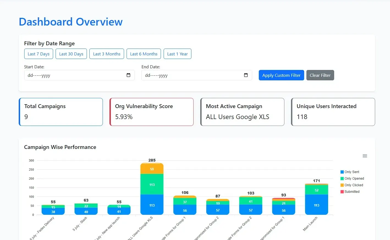The width and height of the screenshot is (390, 240).
Task: Click the tallest 'ALL Users Google XLS' bar
Action: [x=152, y=189]
